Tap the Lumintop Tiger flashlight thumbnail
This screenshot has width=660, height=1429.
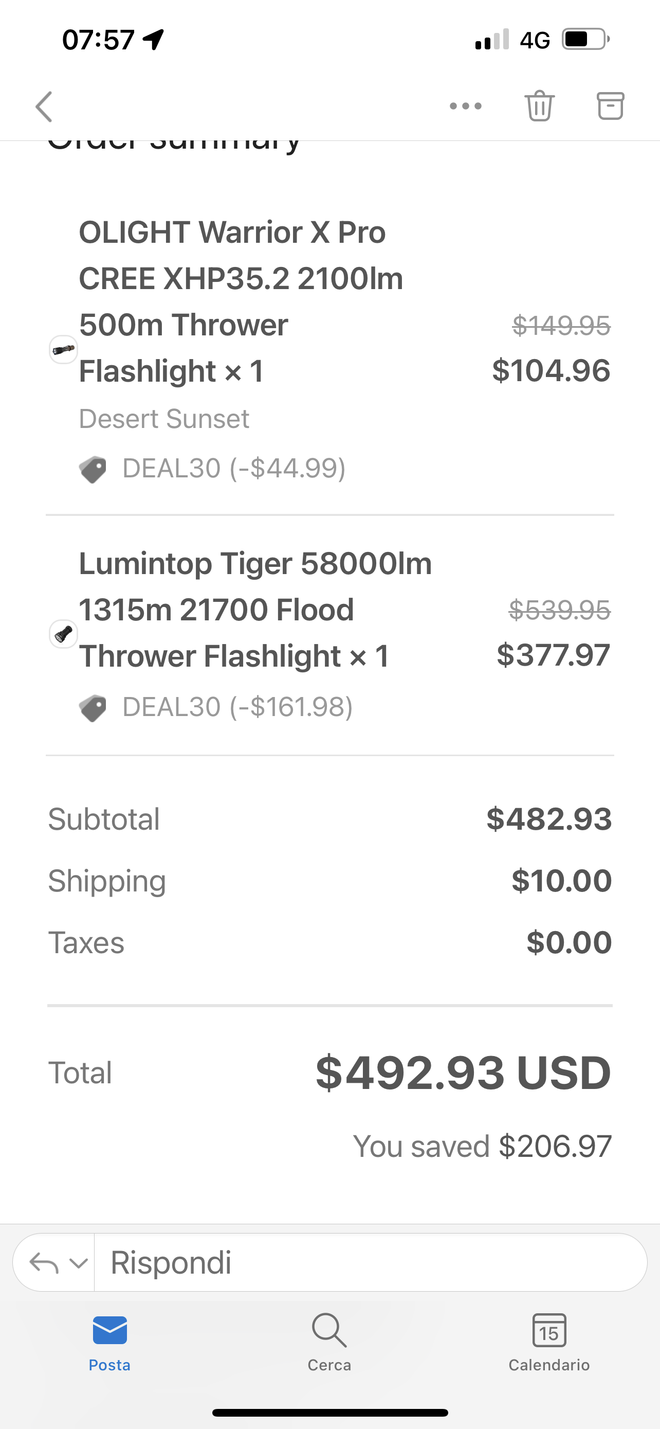coord(64,634)
